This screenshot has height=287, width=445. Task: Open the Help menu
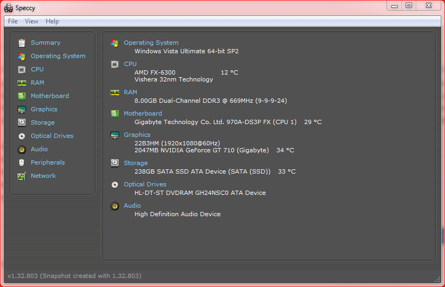[x=52, y=21]
